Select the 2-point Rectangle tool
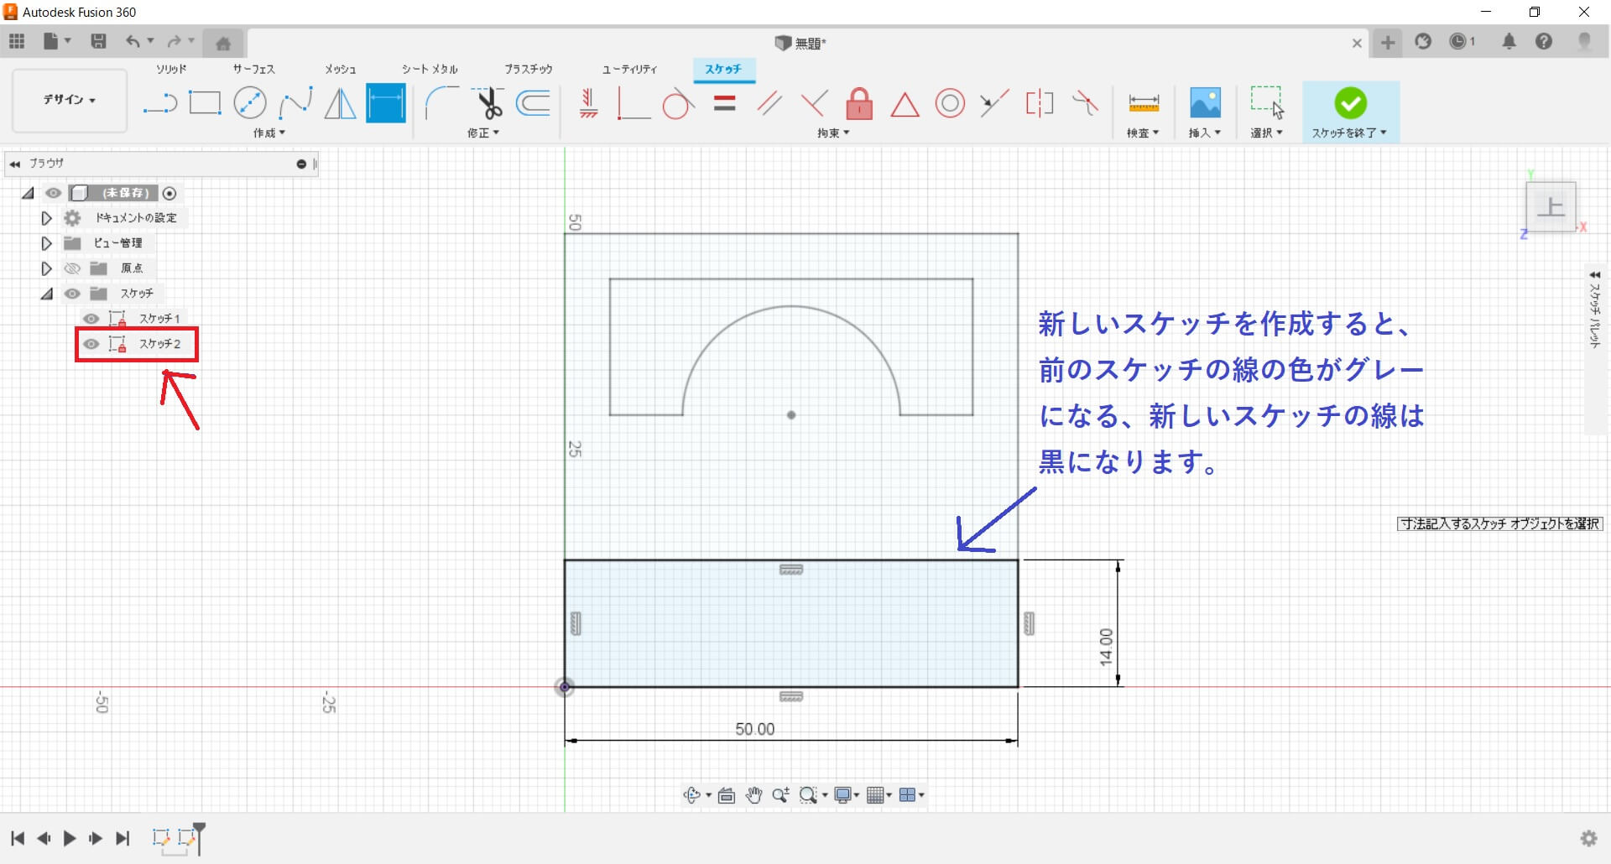The width and height of the screenshot is (1611, 864). [x=205, y=104]
